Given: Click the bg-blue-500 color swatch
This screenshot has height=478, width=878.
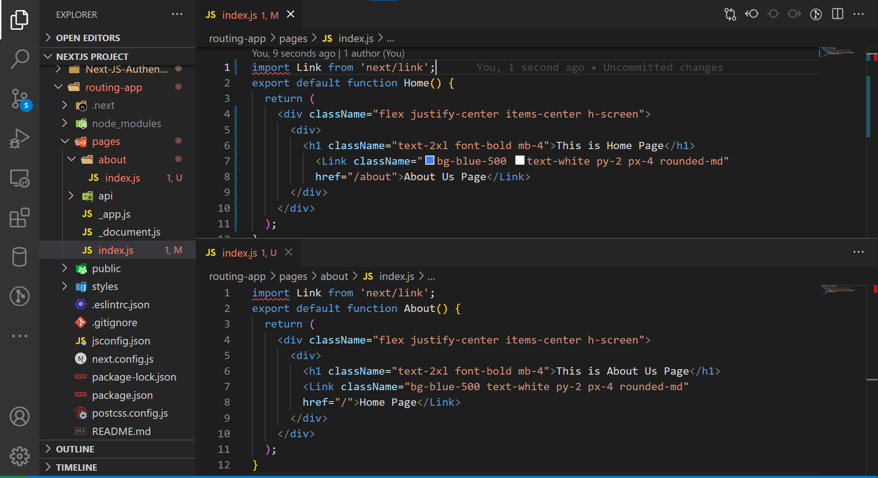Looking at the screenshot, I should tap(430, 160).
